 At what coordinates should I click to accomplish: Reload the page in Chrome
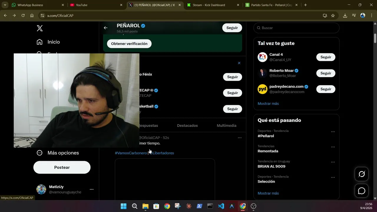(x=23, y=15)
